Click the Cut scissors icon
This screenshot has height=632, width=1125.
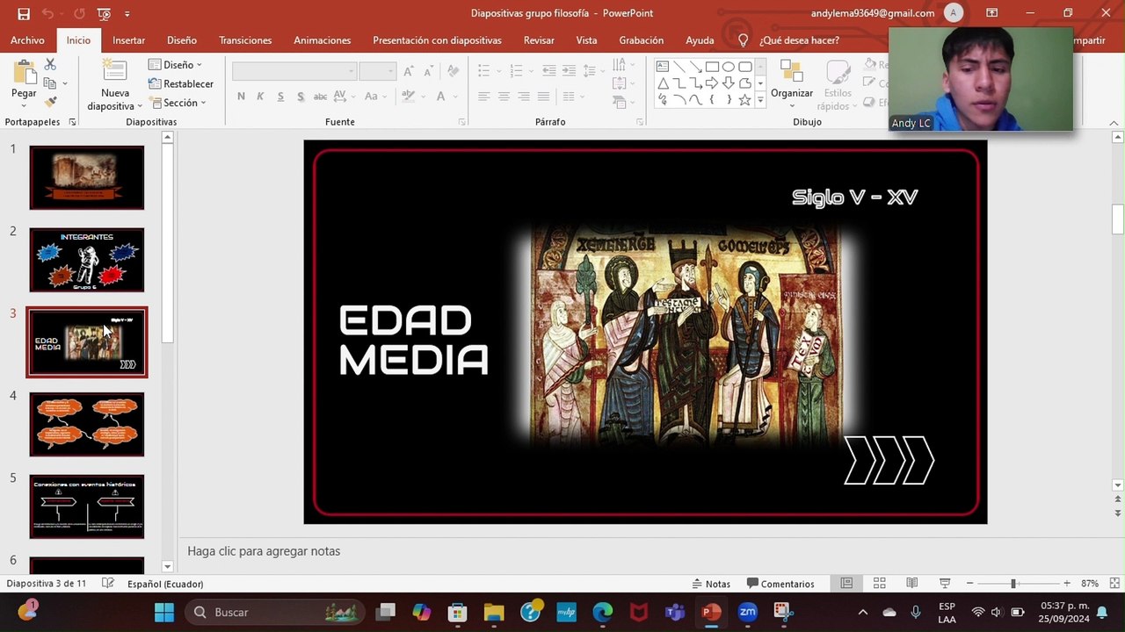(50, 65)
